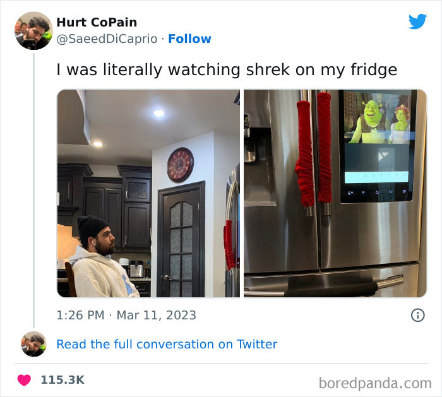The image size is (442, 397).
Task: Follow the @SaeedDiCaprio account
Action: coord(189,39)
